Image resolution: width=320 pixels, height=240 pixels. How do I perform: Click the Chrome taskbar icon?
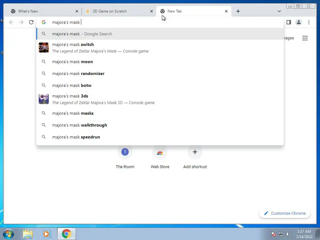coord(66,234)
